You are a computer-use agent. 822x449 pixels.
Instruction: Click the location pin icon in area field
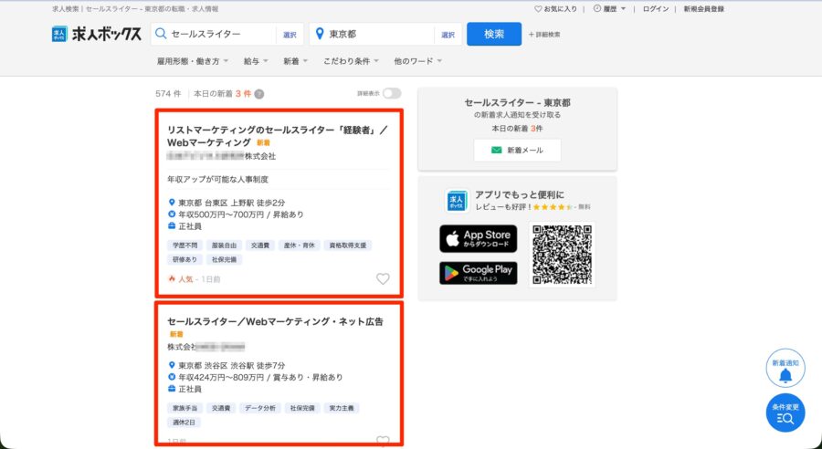pos(320,34)
